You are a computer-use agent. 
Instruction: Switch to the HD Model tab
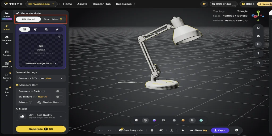click(x=28, y=19)
